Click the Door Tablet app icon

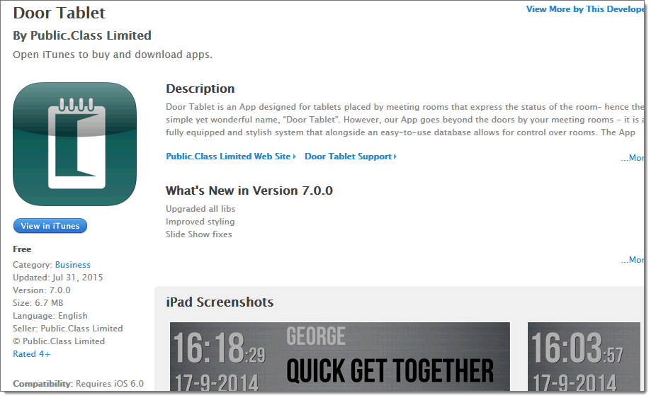(74, 144)
